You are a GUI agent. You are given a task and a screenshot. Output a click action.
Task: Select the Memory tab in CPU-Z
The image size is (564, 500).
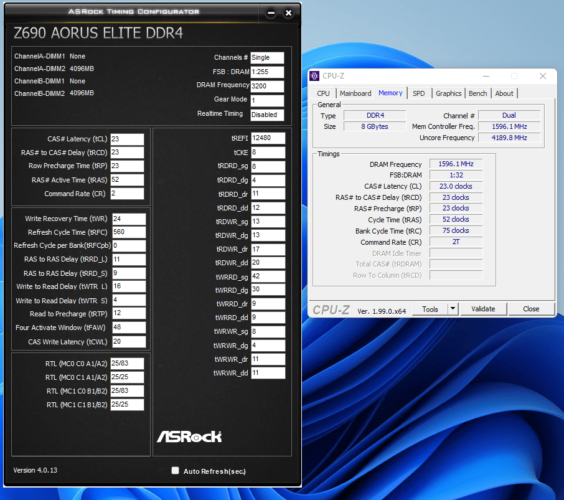point(390,93)
